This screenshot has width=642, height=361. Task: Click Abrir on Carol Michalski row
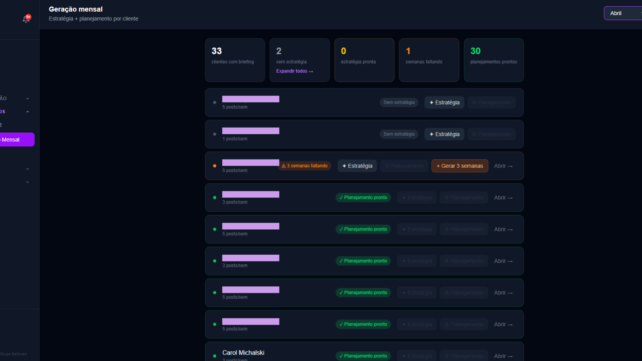point(503,356)
